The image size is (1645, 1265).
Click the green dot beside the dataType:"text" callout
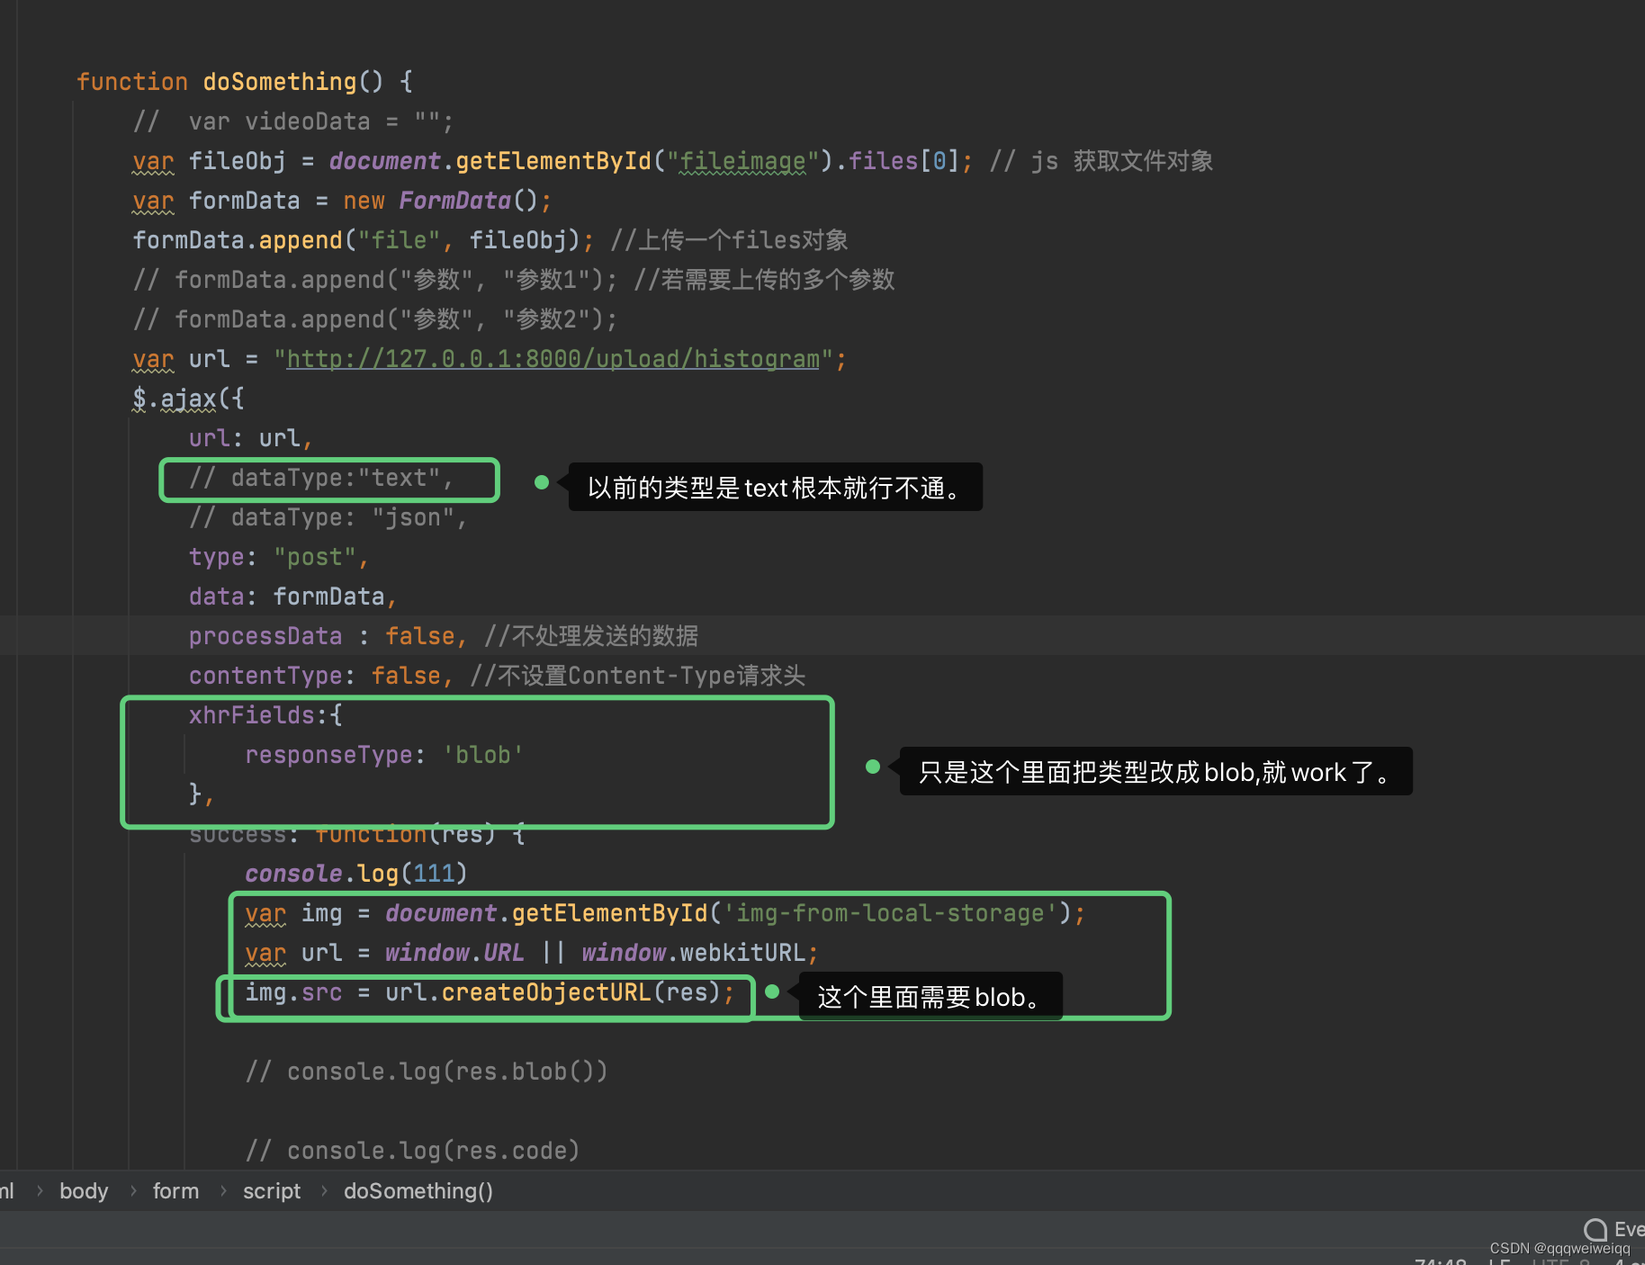pos(542,482)
